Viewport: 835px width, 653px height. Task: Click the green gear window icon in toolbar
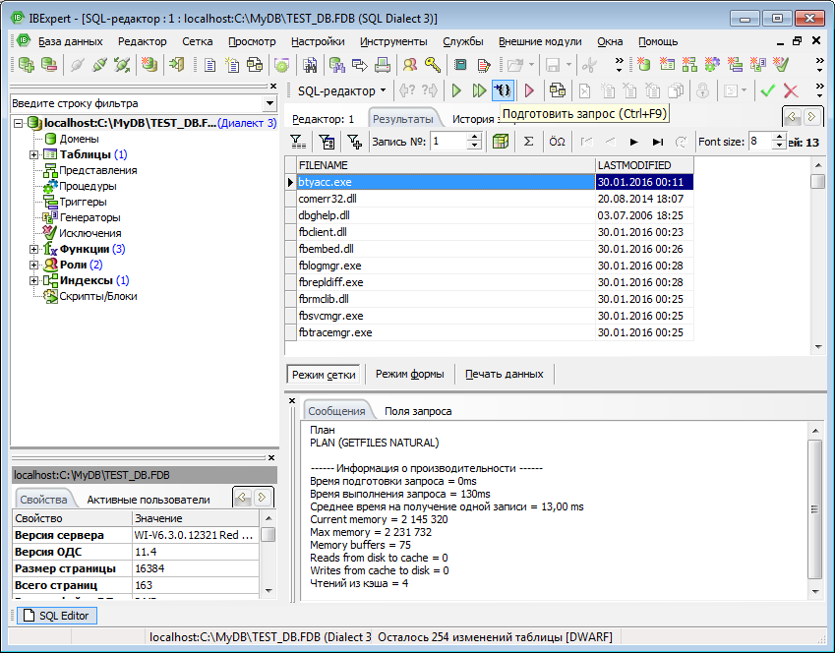(x=281, y=65)
